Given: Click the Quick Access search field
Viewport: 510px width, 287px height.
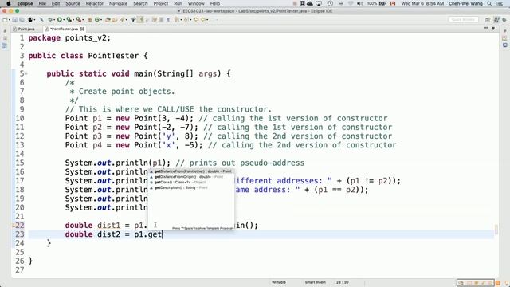Looking at the screenshot, I should coord(464,20).
